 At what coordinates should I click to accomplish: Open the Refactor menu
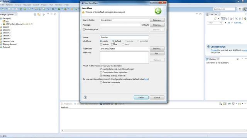click(10, 5)
